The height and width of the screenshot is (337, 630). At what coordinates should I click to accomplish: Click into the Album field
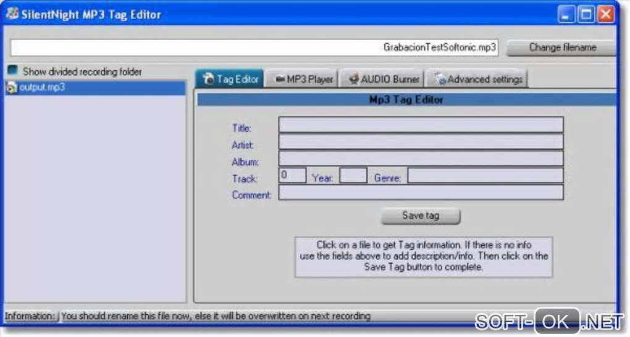pyautogui.click(x=421, y=158)
